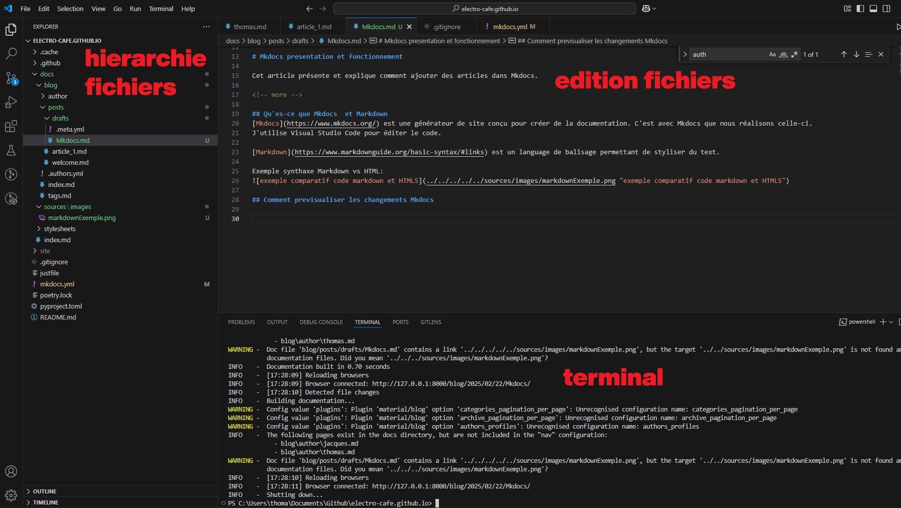This screenshot has height=508, width=901.
Task: Jump to next search match
Action: (x=856, y=54)
